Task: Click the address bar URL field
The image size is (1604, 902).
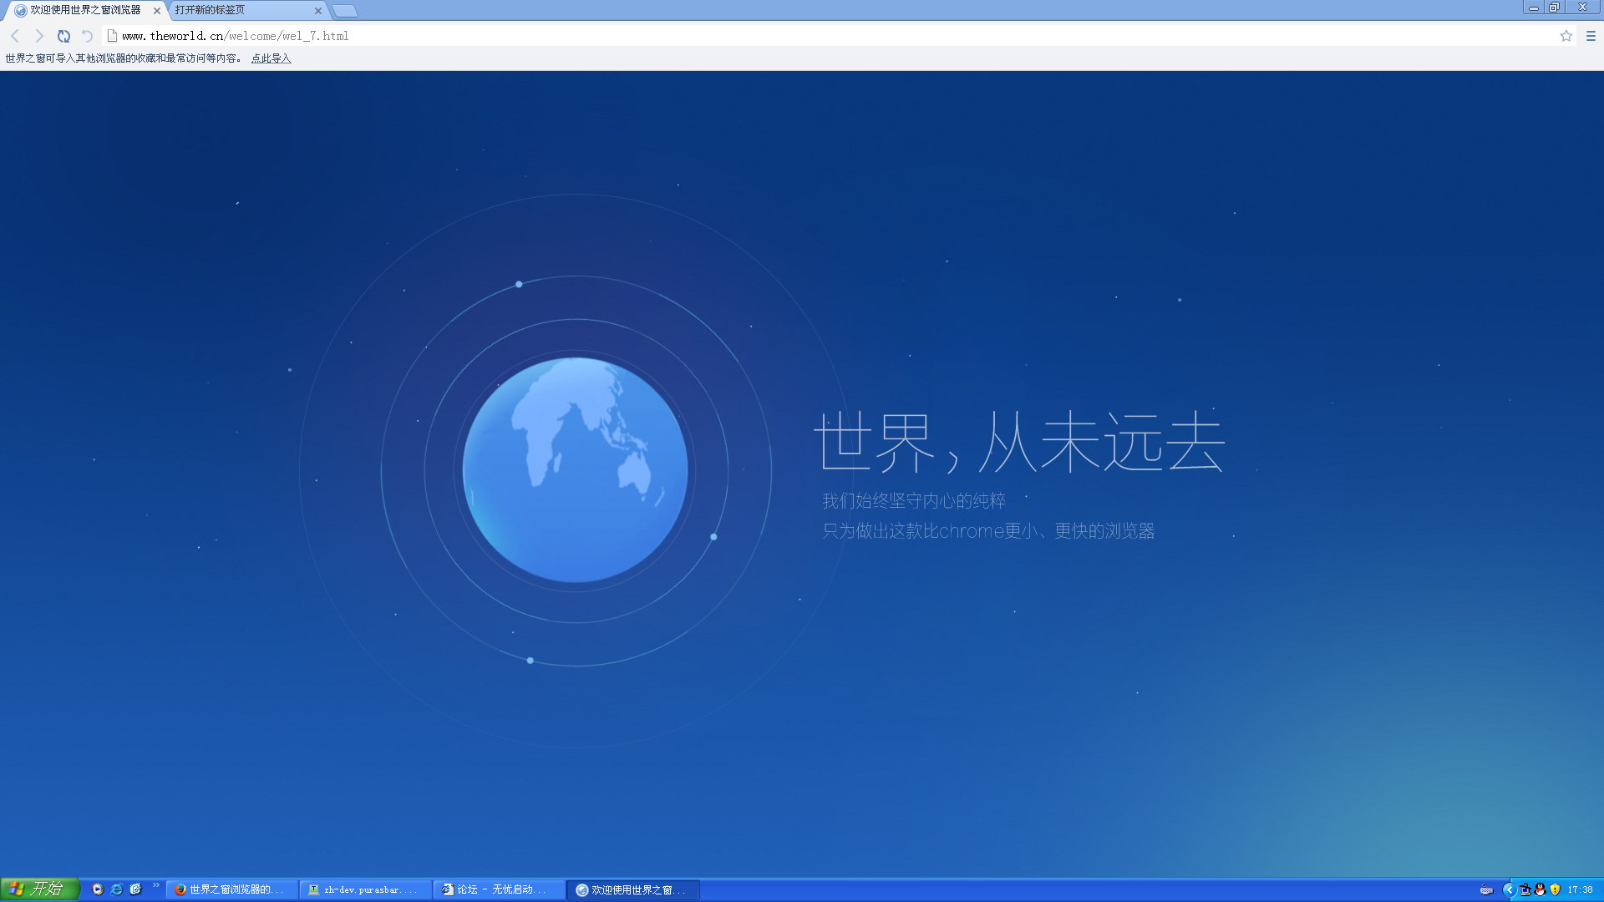Action: pyautogui.click(x=752, y=36)
